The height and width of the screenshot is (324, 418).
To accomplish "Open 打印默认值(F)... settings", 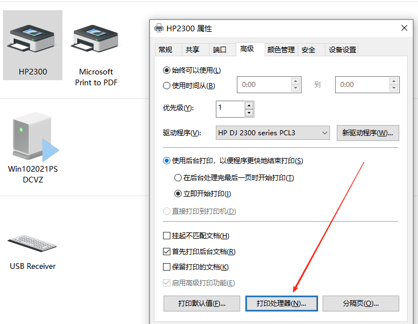I will coord(202,304).
